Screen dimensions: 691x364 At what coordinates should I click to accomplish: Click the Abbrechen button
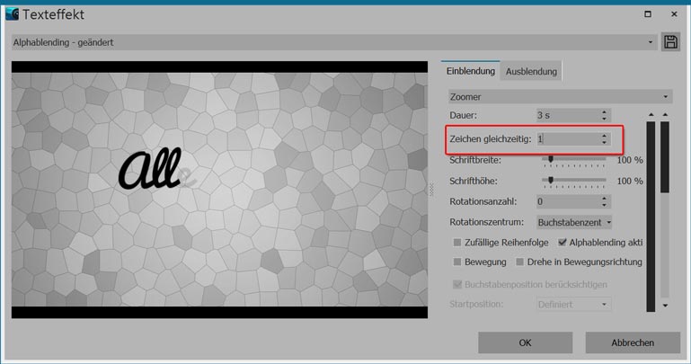click(633, 342)
